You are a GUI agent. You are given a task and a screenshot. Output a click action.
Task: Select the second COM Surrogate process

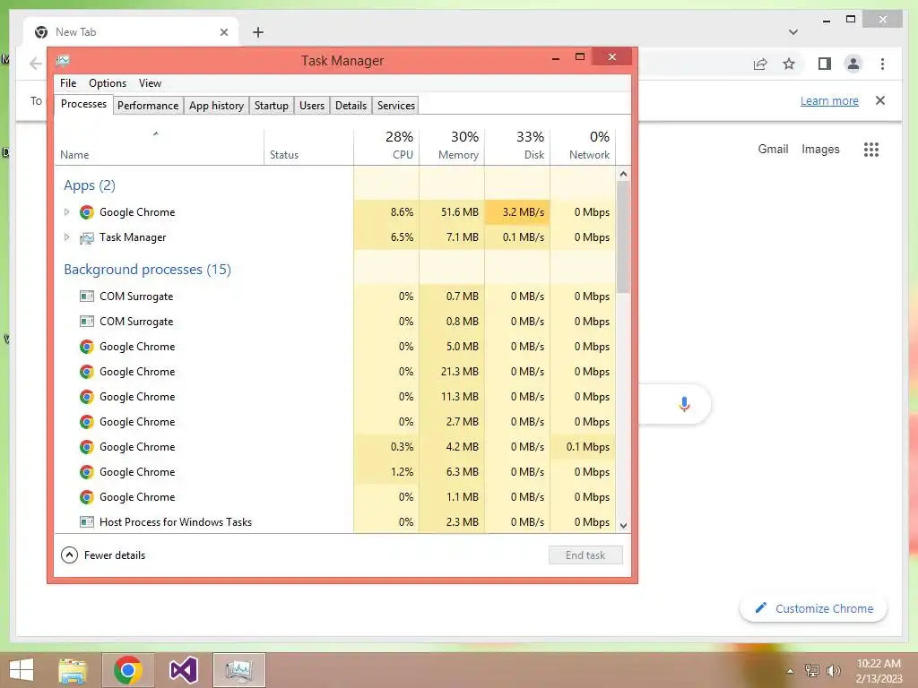335,322
